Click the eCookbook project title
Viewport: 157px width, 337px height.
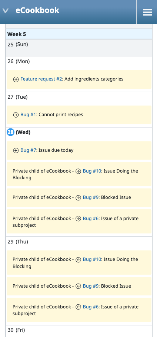(37, 10)
